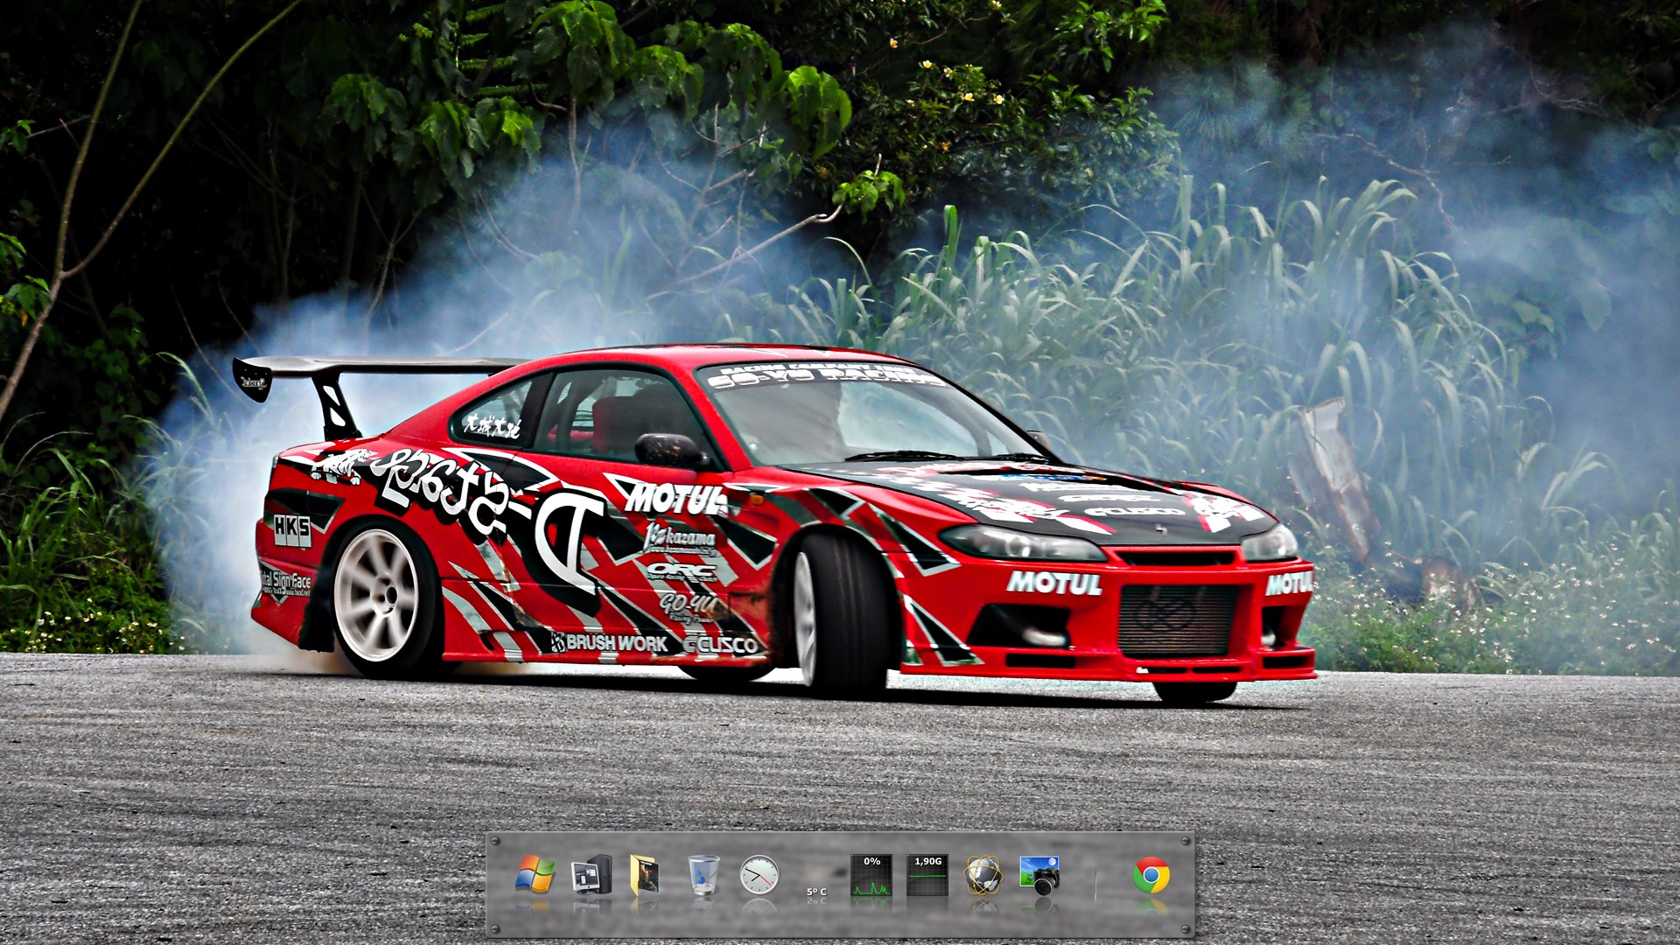The height and width of the screenshot is (945, 1680).
Task: Click the bottom-right screw of dock
Action: pos(1186,928)
